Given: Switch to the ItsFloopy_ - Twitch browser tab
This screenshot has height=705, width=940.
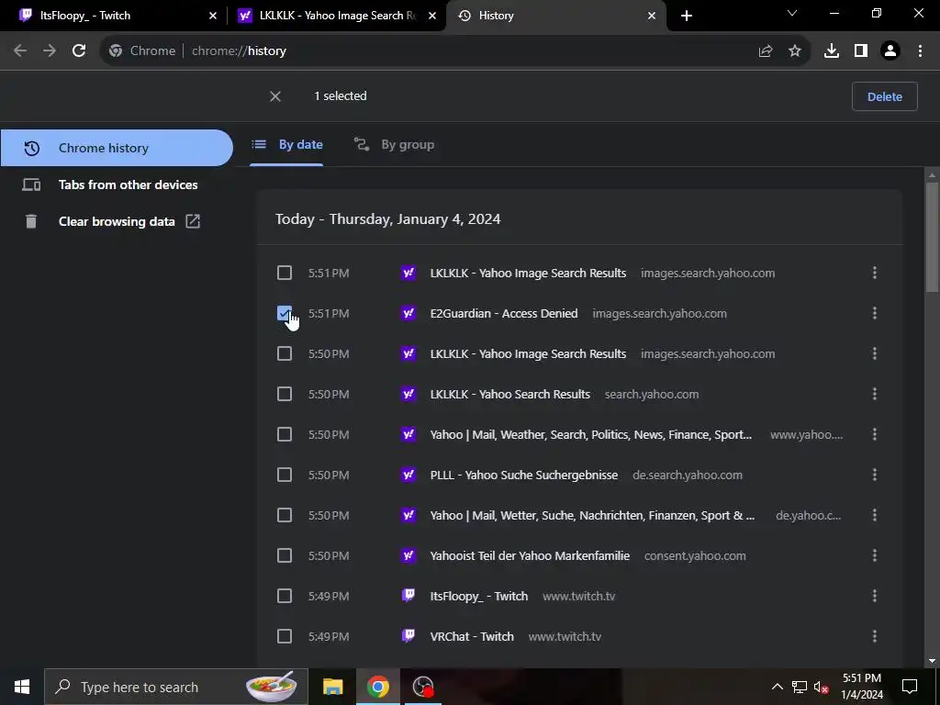Looking at the screenshot, I should coord(113,16).
